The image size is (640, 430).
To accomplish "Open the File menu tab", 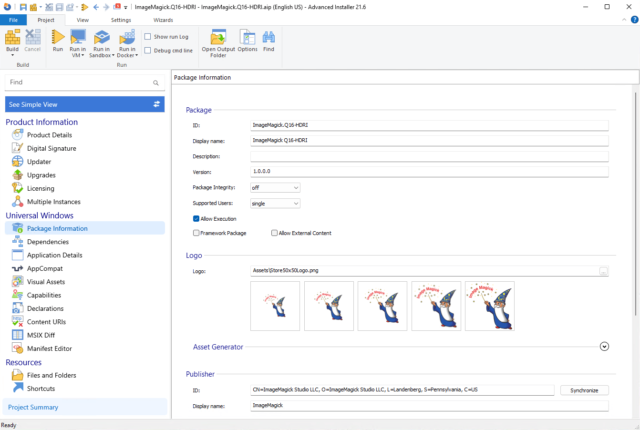I will [x=13, y=20].
